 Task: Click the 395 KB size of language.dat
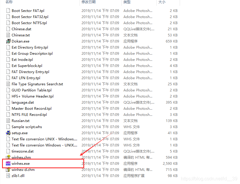point(172,102)
